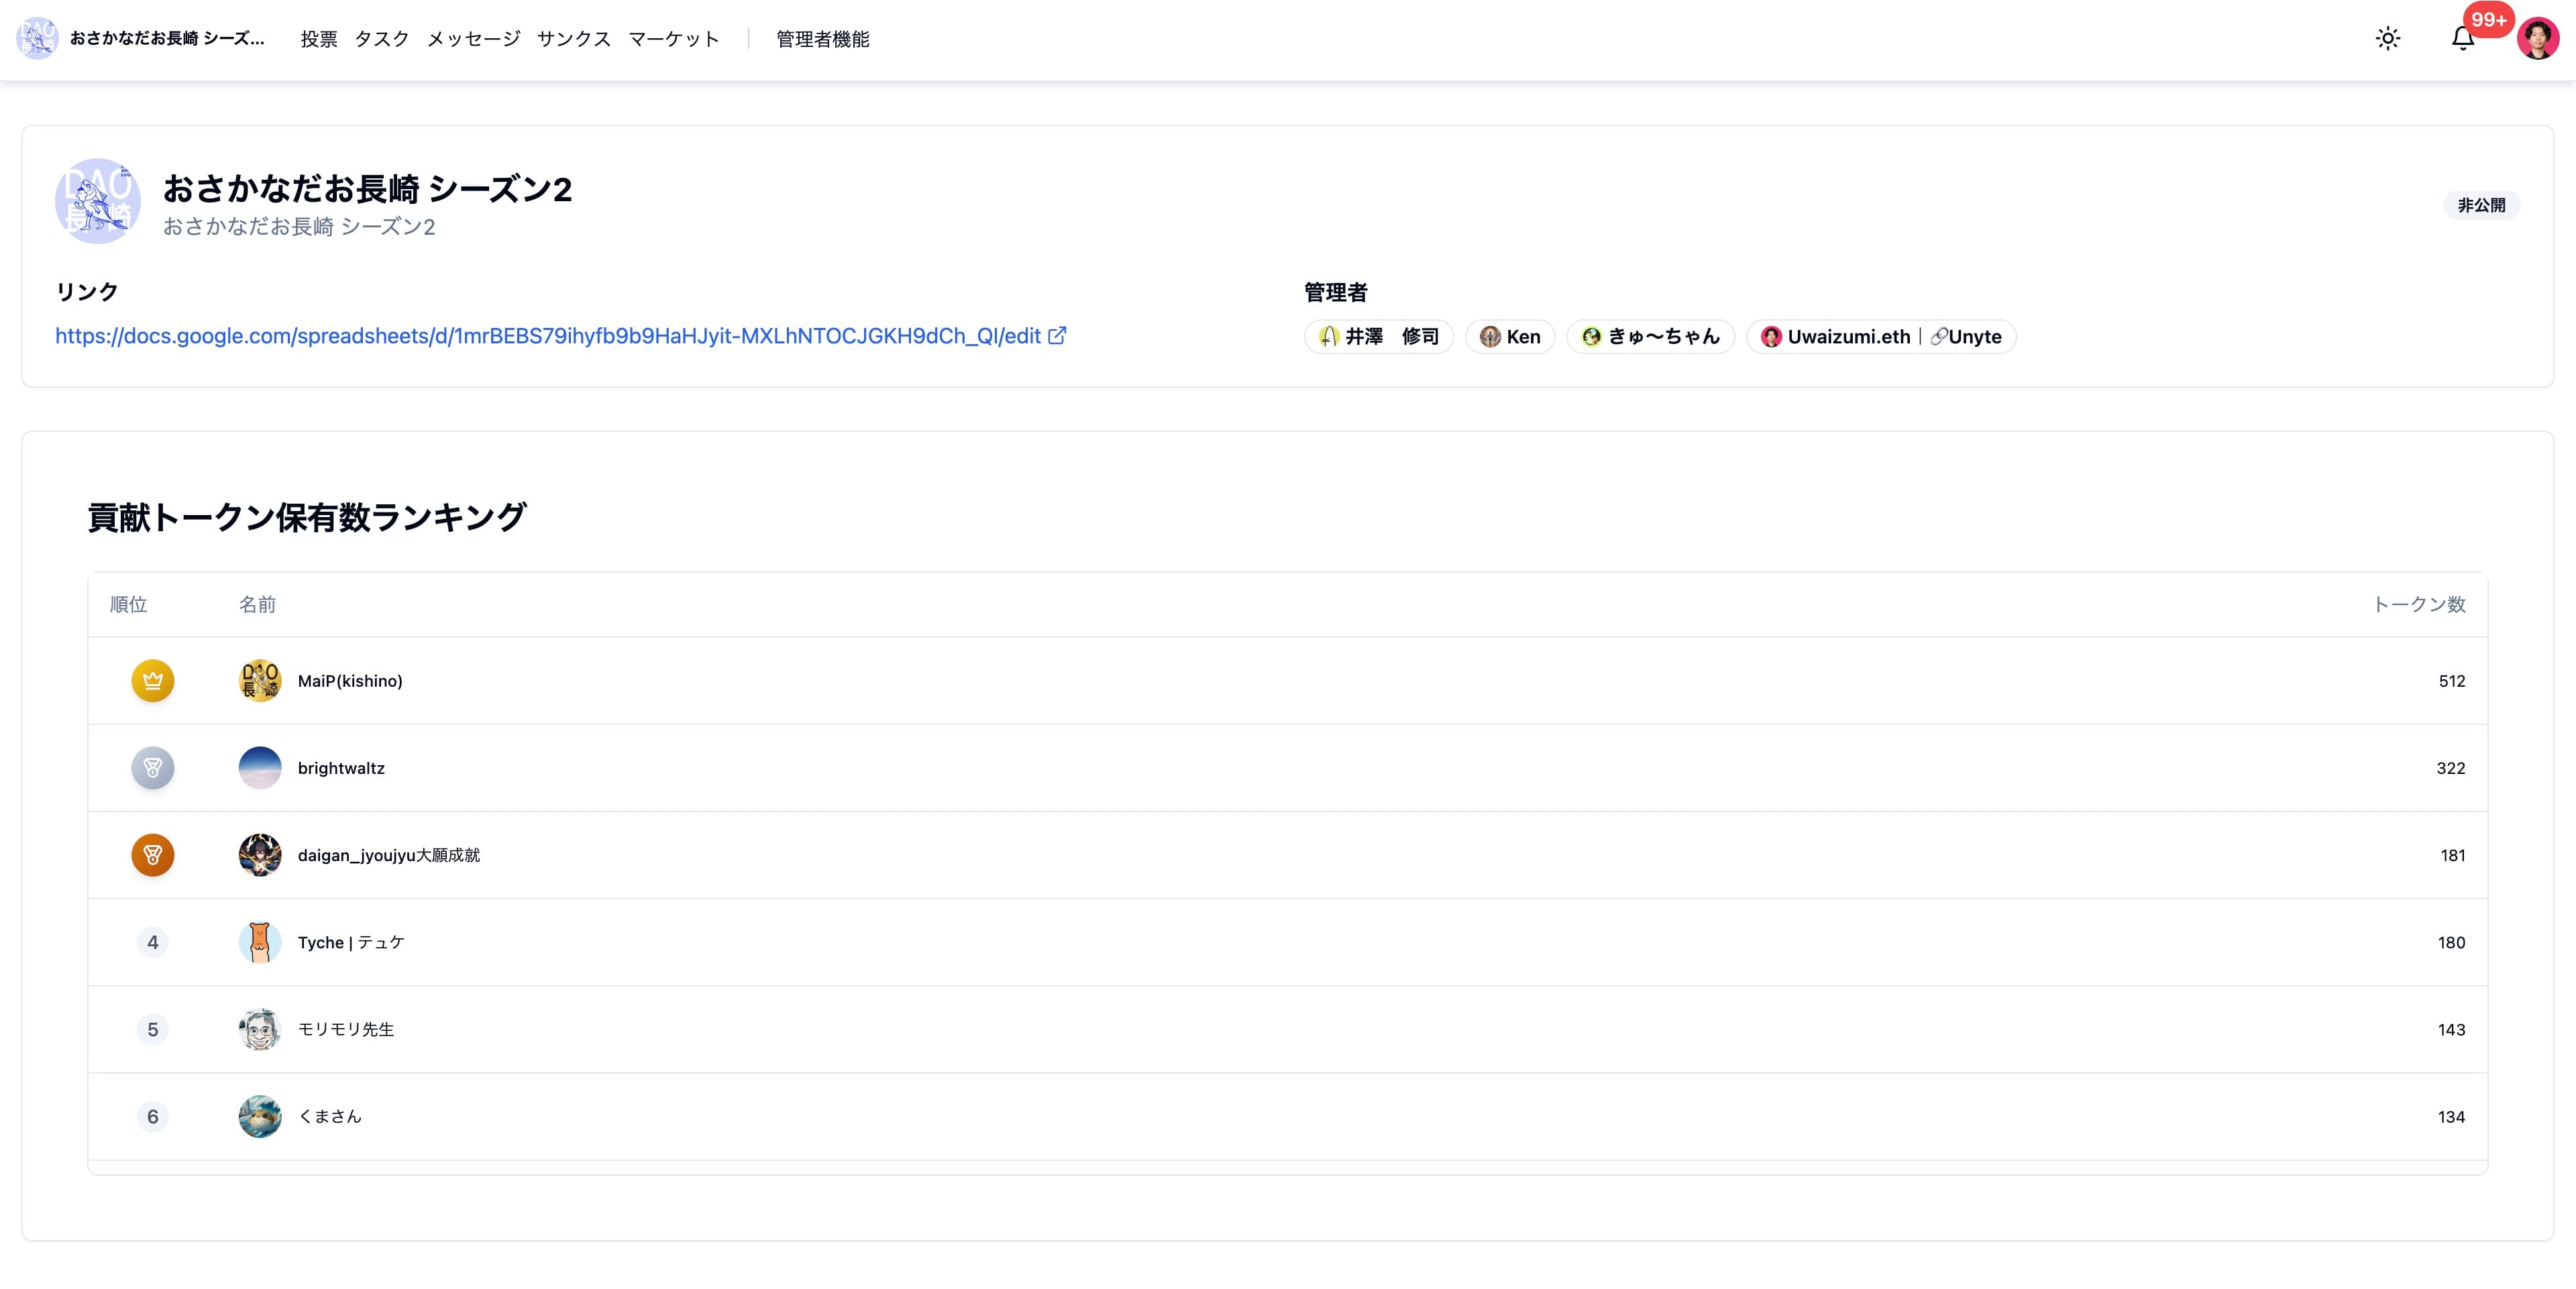
Task: Click MaiP(kishino)'s profile picture in the ranking
Action: point(259,681)
